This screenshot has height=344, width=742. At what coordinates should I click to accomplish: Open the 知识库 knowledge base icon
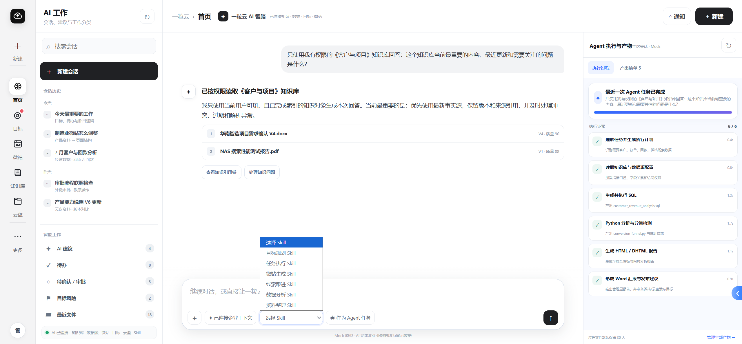point(18,173)
